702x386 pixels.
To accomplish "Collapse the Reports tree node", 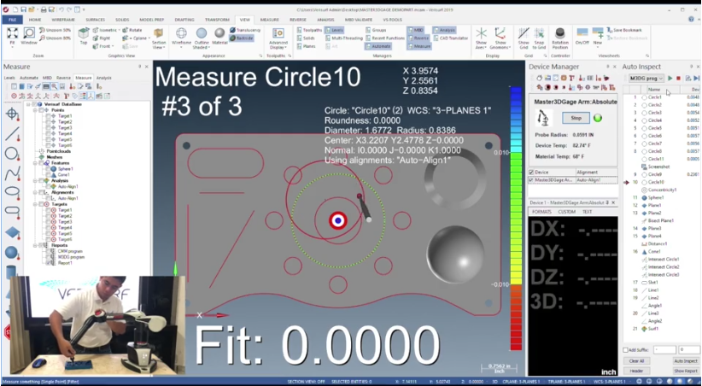I will pos(36,245).
